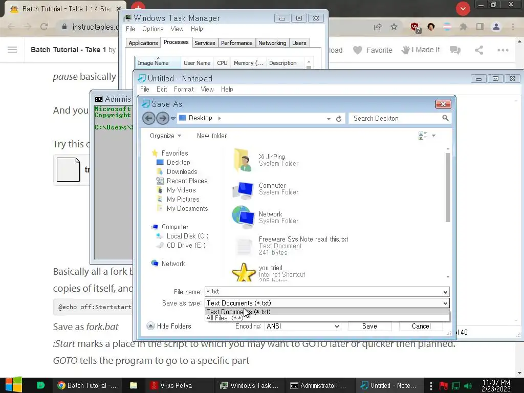Click Chrome share page icon

[x=378, y=27]
